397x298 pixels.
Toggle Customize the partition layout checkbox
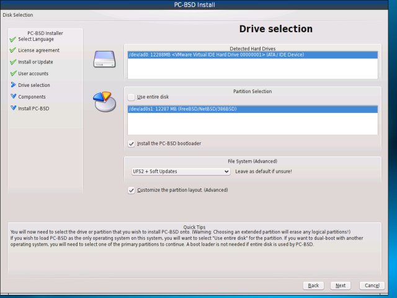click(x=131, y=190)
